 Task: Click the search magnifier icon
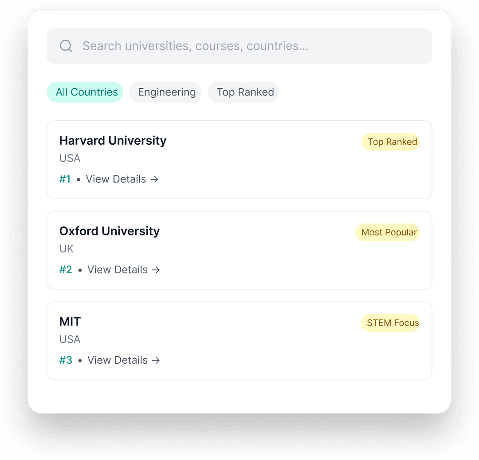tap(66, 46)
